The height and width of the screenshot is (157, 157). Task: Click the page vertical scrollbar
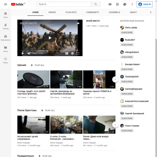pos(156,84)
